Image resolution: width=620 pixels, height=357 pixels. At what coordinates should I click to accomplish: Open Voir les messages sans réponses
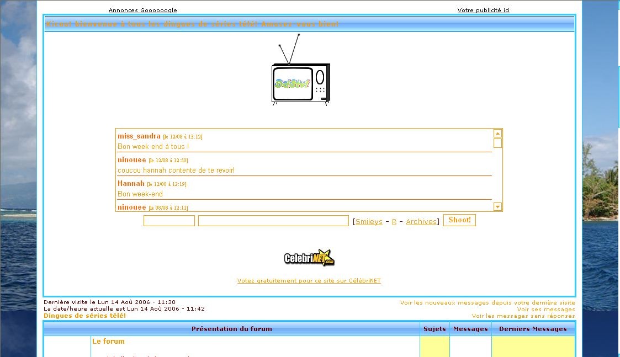point(523,316)
